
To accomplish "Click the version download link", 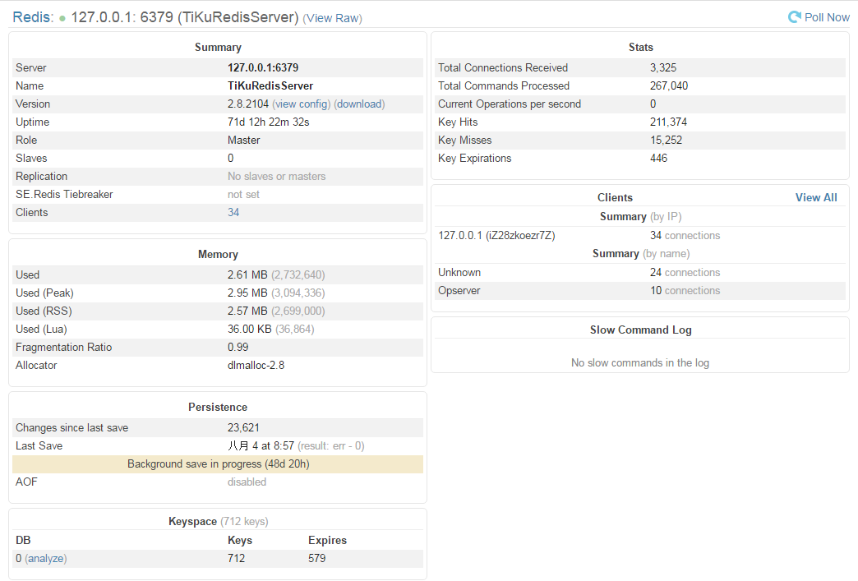I will pos(359,104).
